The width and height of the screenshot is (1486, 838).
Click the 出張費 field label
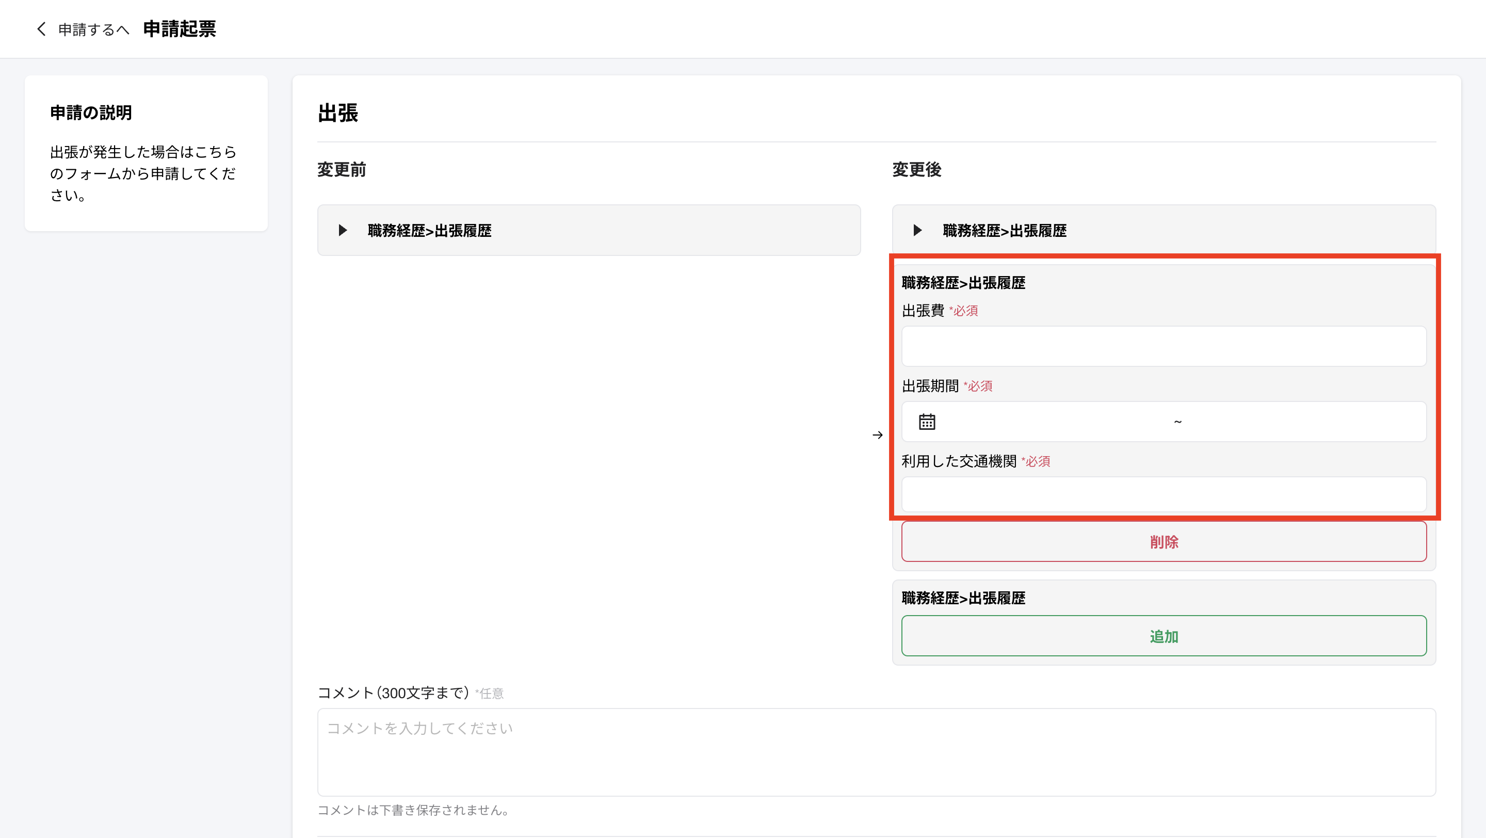click(923, 311)
